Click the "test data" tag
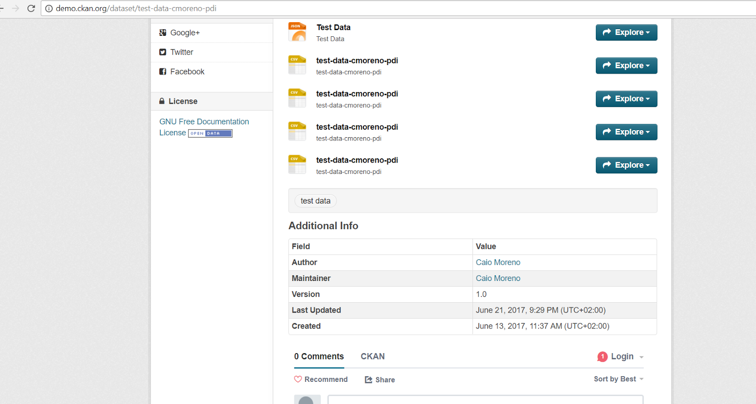Screen dimensions: 756x404 pos(316,201)
